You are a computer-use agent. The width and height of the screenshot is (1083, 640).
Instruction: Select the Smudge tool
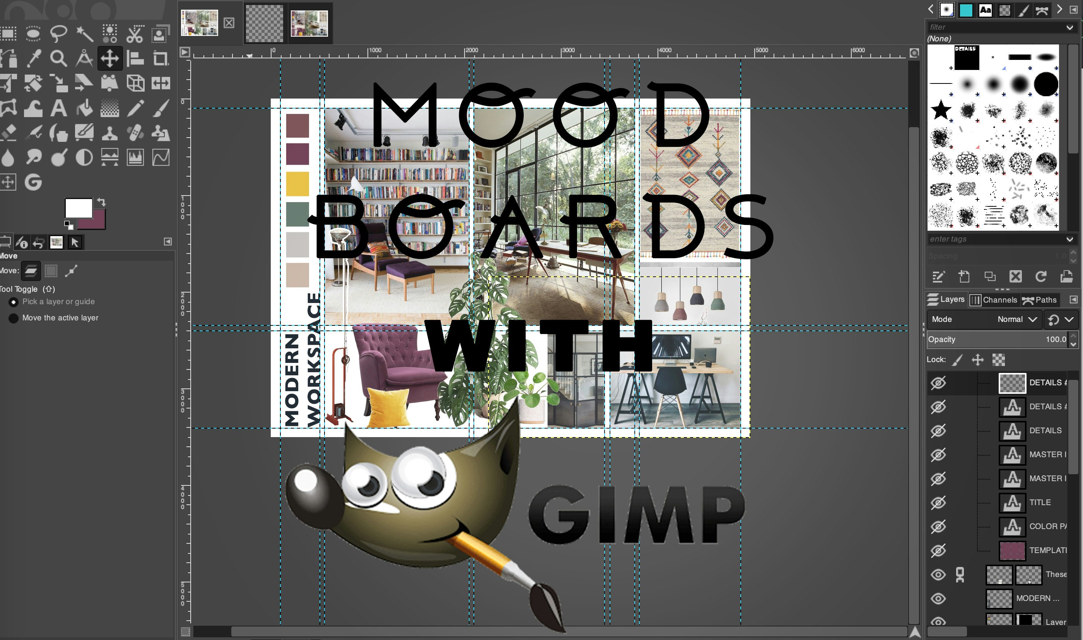[x=33, y=157]
